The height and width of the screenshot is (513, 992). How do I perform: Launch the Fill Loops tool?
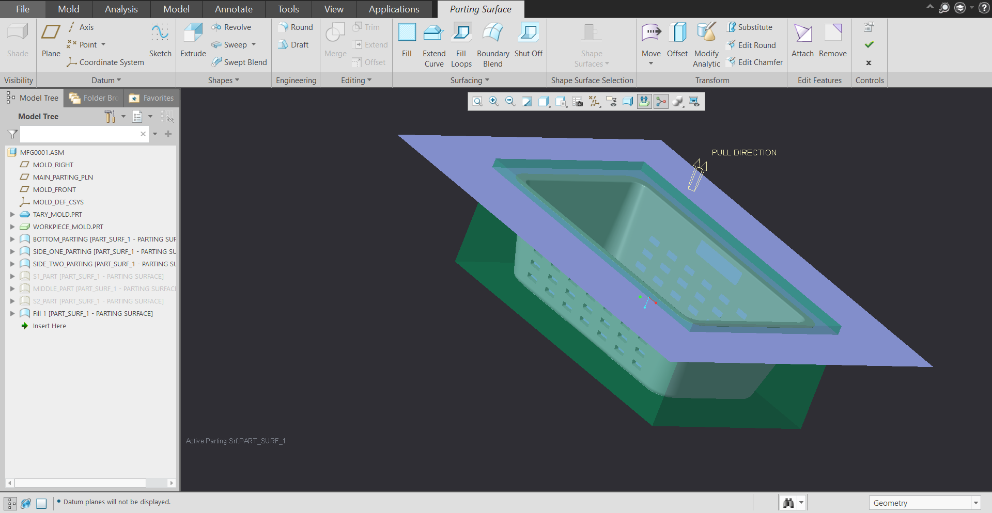(x=461, y=45)
